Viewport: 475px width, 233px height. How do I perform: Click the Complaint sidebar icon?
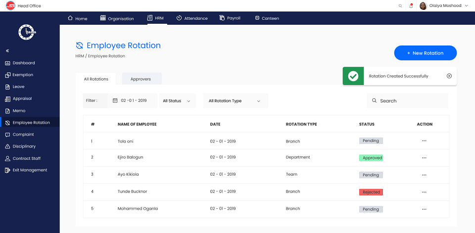[x=7, y=135]
